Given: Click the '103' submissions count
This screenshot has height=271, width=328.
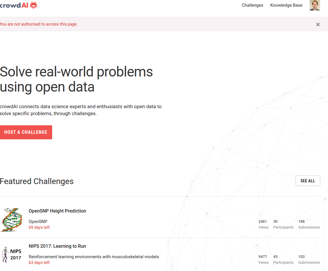Looking at the screenshot, I should [x=301, y=256].
